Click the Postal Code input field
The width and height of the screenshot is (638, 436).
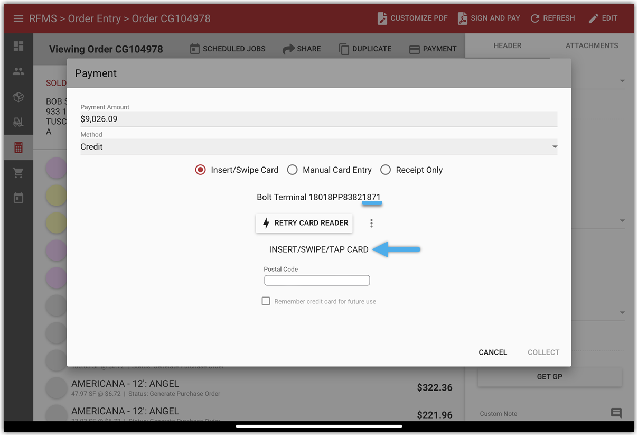[317, 280]
